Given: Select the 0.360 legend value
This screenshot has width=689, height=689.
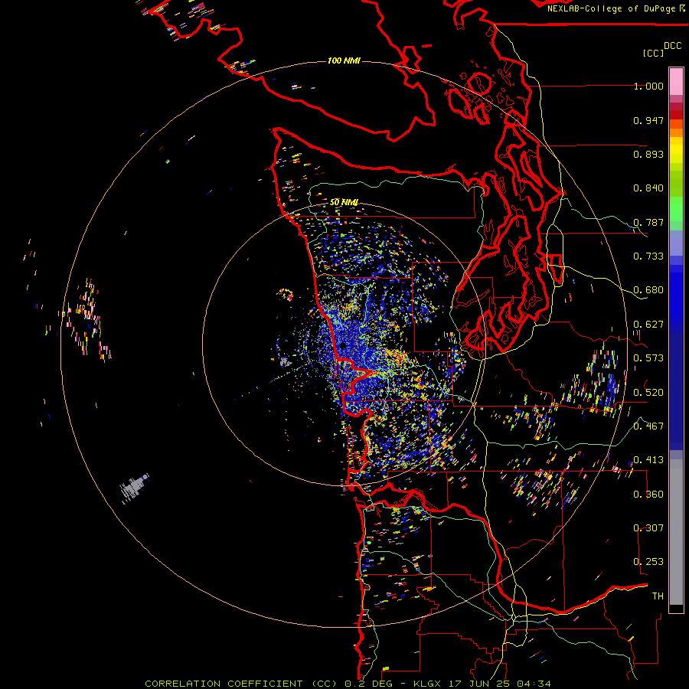Looking at the screenshot, I should coord(648,494).
